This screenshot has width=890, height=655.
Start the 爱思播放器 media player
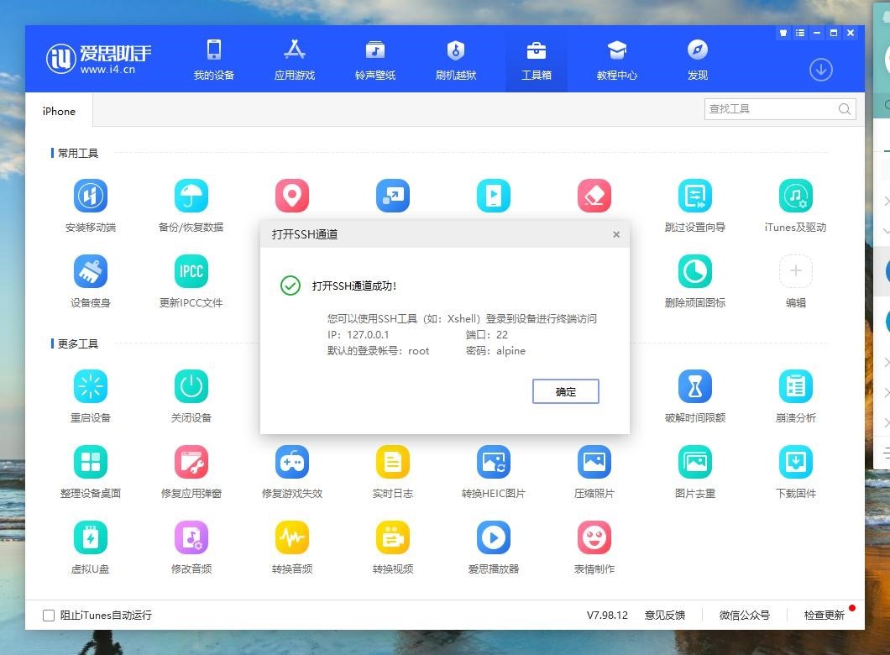point(493,537)
